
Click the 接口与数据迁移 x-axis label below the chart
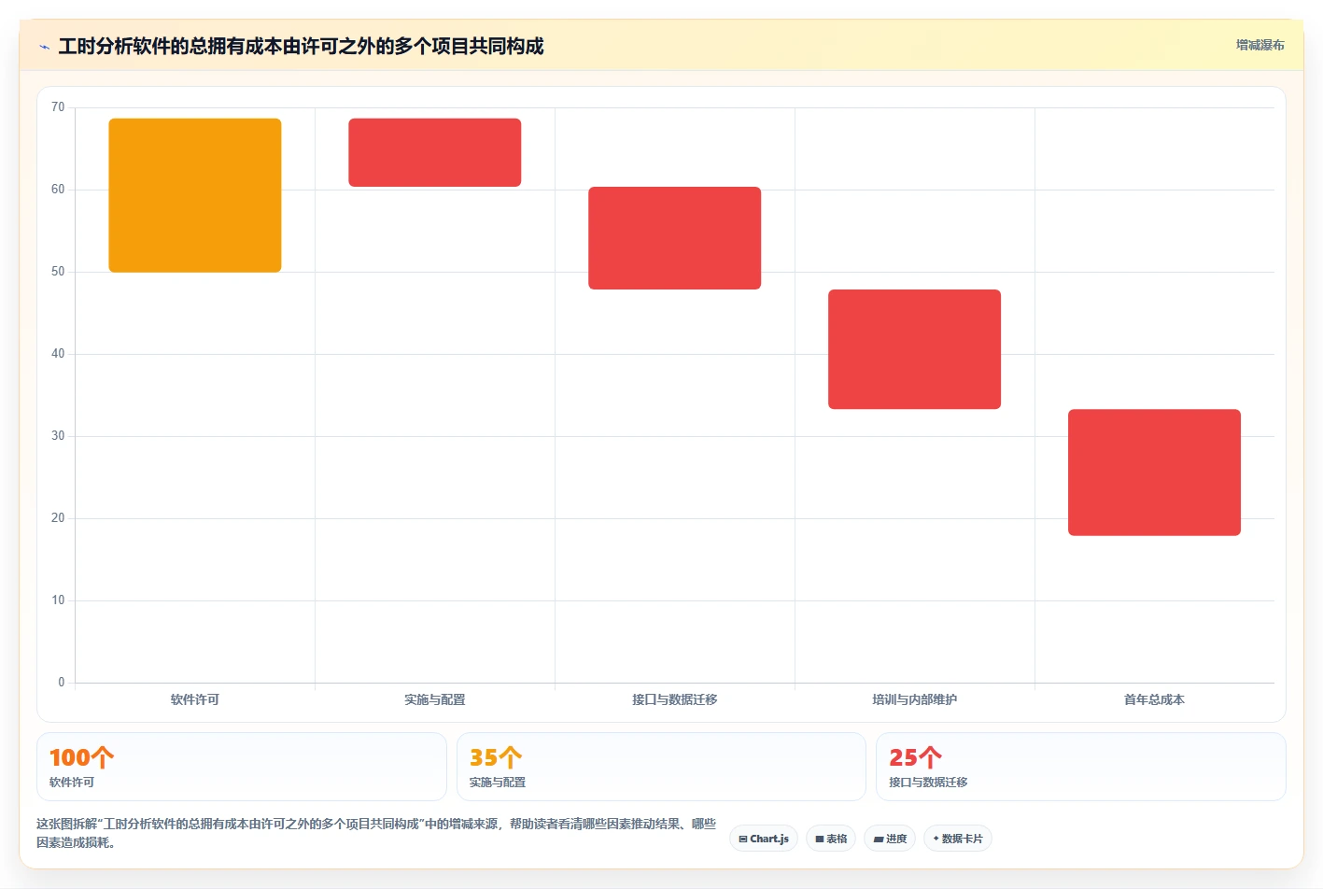pyautogui.click(x=675, y=699)
